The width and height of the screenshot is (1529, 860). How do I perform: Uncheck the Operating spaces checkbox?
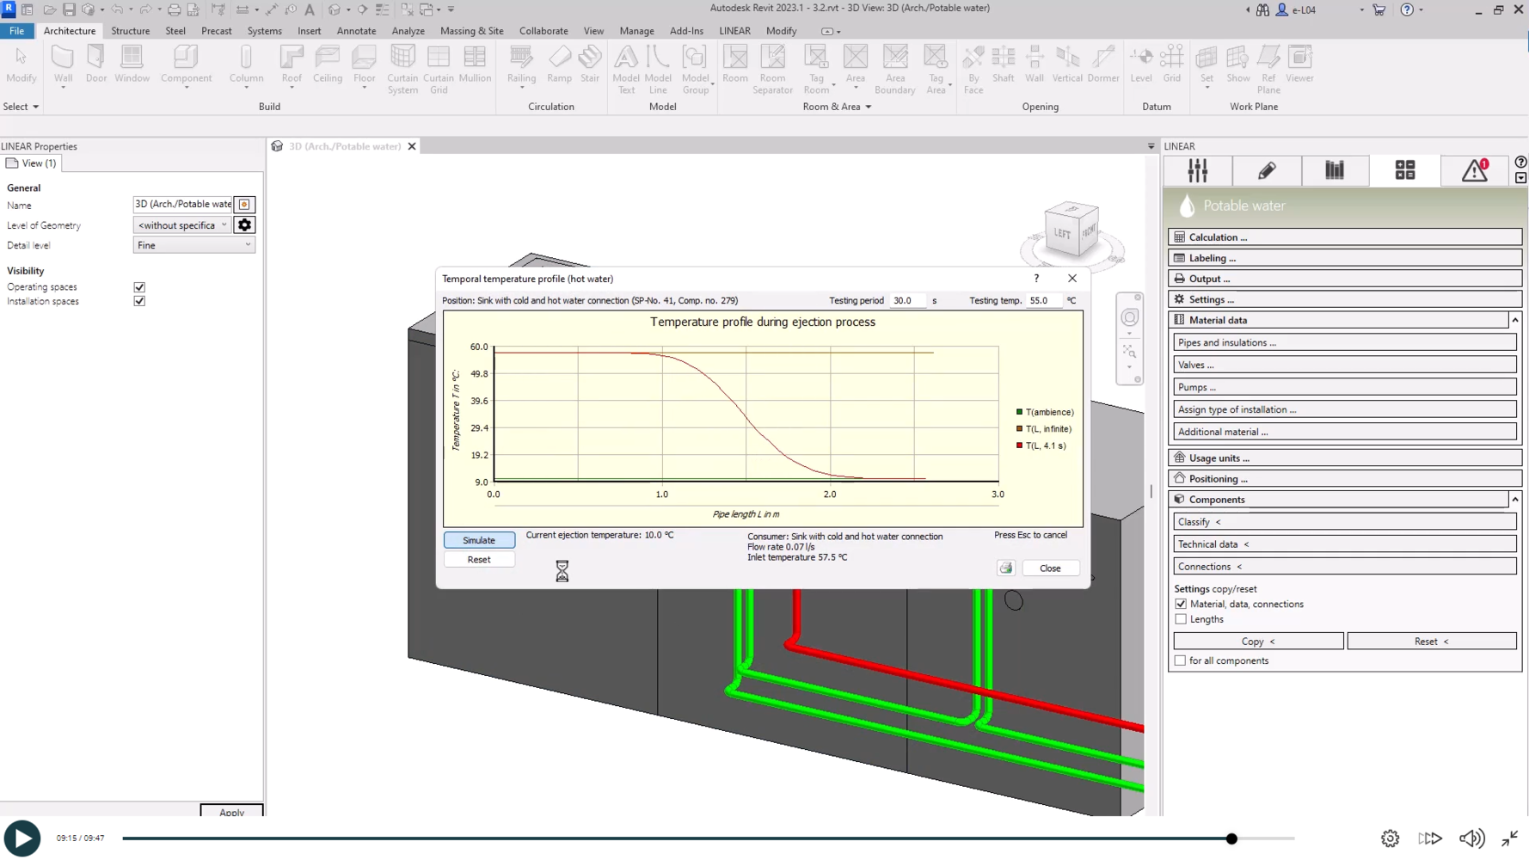[139, 287]
